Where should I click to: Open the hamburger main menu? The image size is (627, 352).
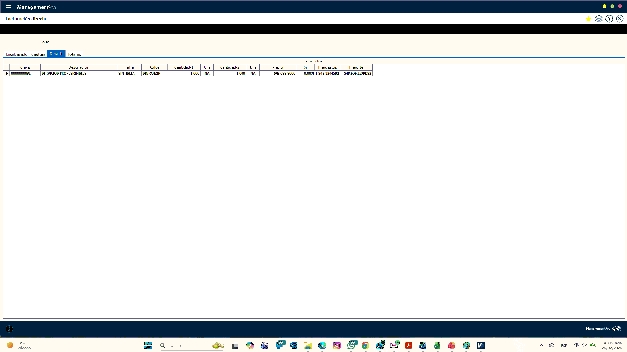click(x=9, y=7)
